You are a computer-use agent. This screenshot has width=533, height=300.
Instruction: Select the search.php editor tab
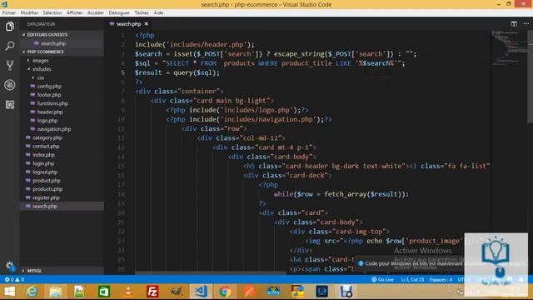coord(128,24)
